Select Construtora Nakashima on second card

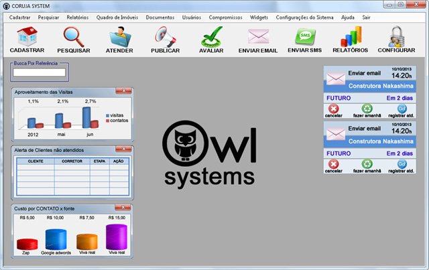tap(381, 141)
